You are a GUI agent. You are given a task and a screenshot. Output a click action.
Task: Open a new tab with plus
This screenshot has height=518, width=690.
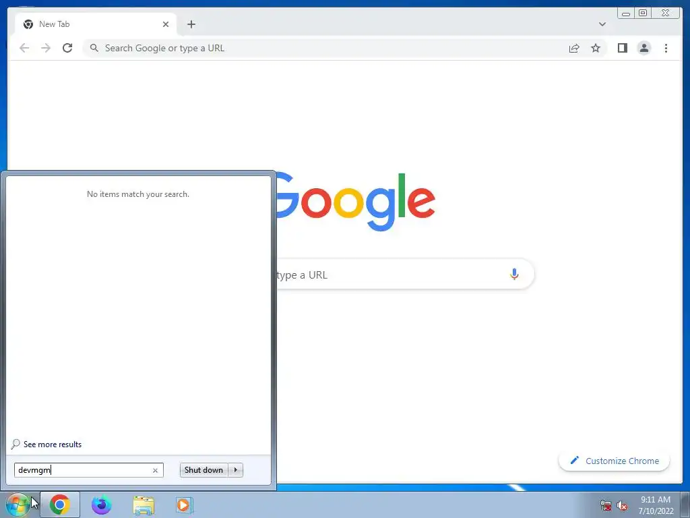(191, 24)
